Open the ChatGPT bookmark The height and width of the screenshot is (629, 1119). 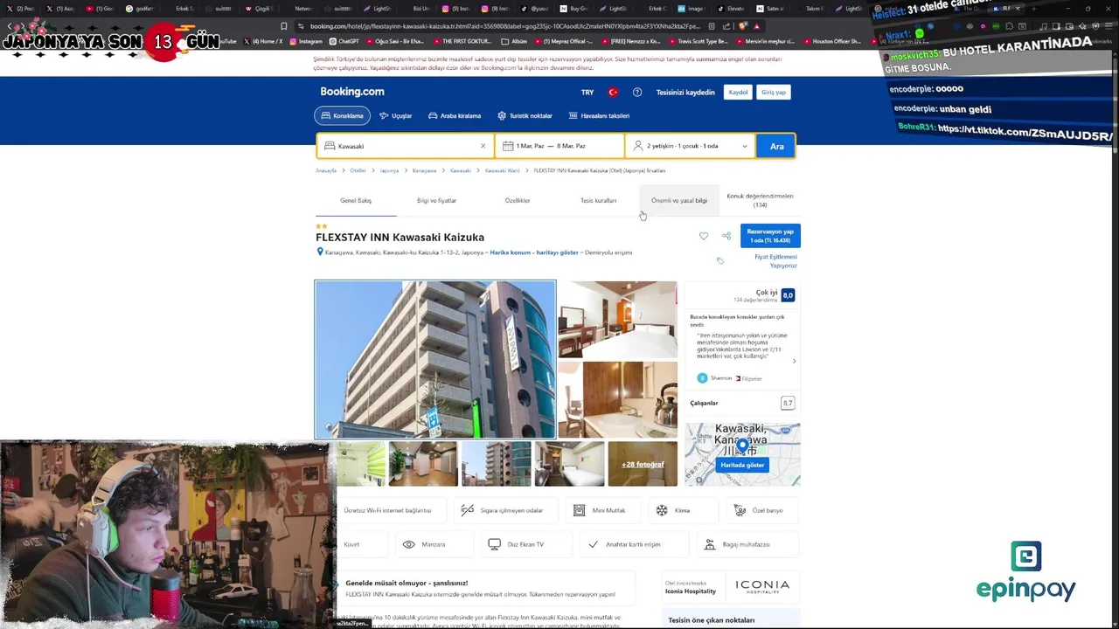click(x=344, y=41)
